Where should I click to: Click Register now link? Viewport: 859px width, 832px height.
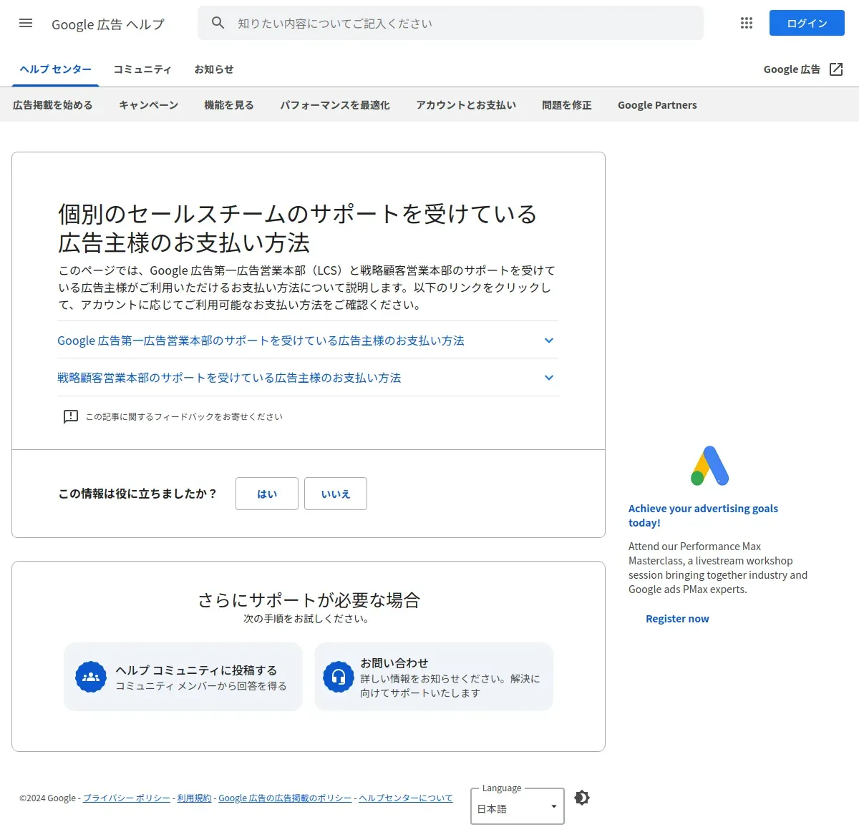677,619
